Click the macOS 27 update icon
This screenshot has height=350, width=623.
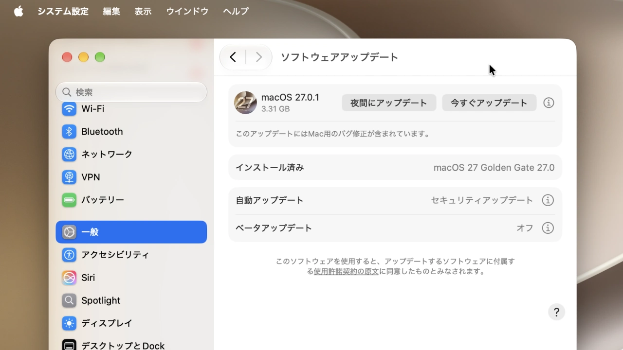click(245, 103)
